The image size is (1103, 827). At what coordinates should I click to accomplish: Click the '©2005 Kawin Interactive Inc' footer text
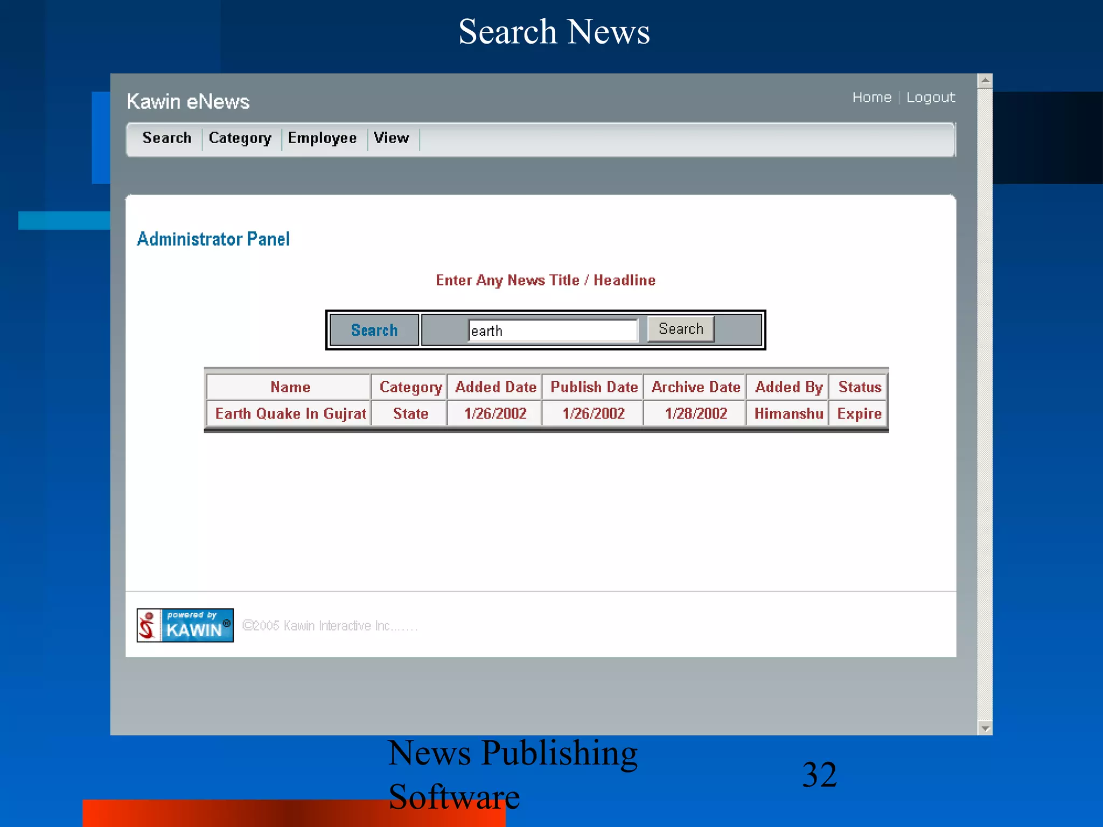tap(330, 626)
